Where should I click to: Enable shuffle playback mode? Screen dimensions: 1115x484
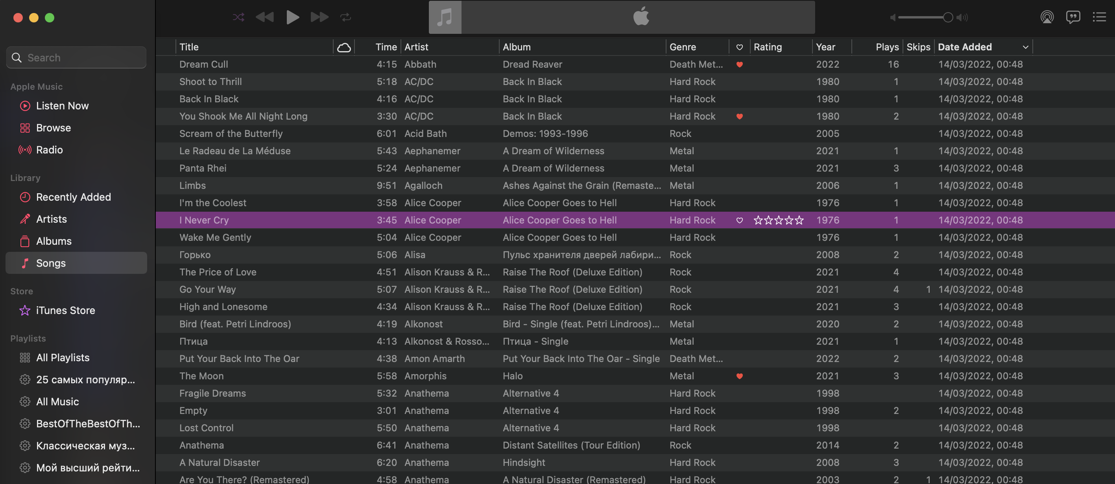tap(238, 17)
